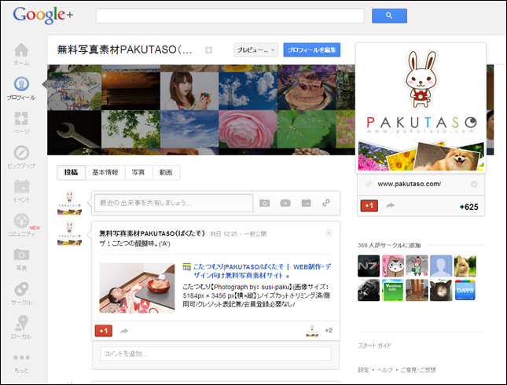Viewport: 507px width, 385px height.
Task: Add a photo via share box camera icon
Action: 264,203
